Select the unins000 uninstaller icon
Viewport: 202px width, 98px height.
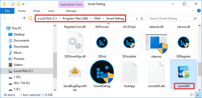(183, 72)
